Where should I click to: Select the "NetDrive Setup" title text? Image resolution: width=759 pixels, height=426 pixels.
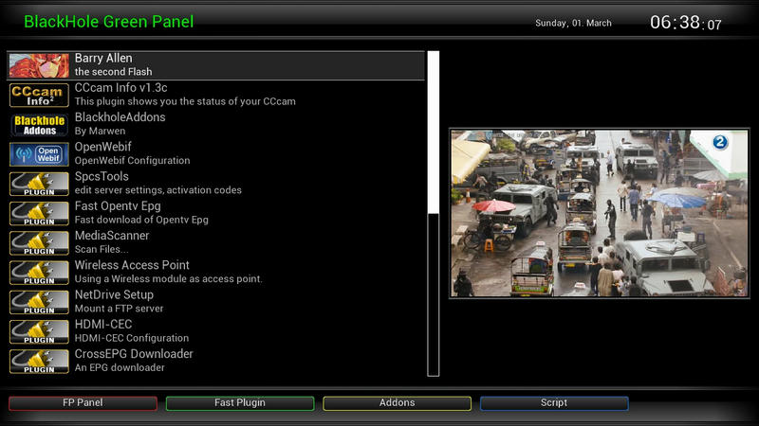[x=114, y=294]
